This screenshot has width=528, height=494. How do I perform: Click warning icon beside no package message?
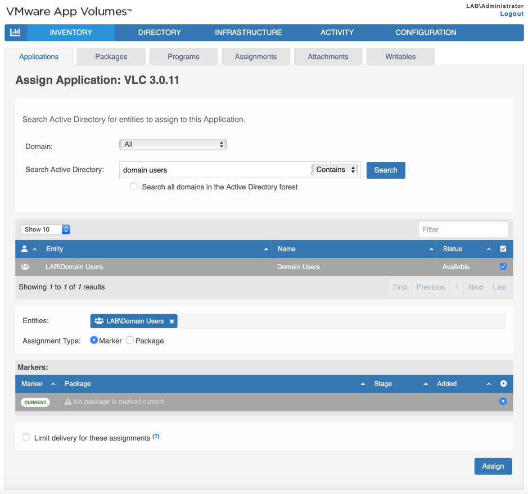point(68,402)
